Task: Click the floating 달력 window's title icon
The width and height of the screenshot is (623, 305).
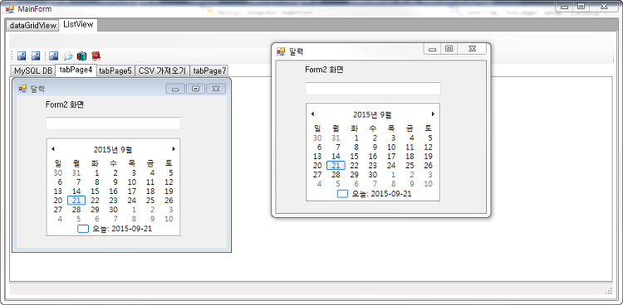Action: tap(281, 51)
